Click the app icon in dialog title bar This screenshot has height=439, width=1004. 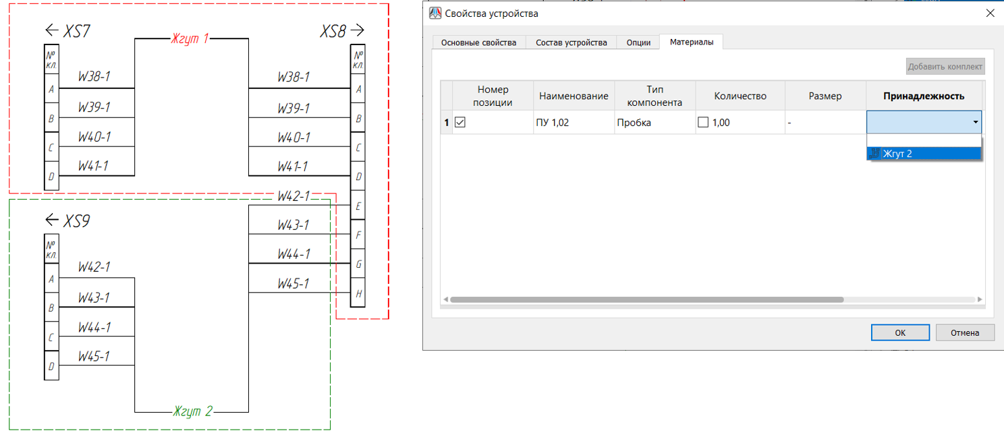[435, 13]
